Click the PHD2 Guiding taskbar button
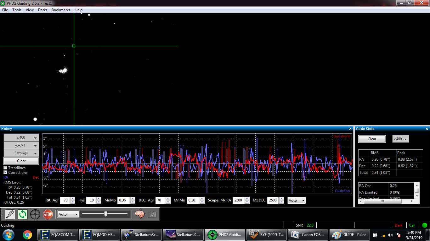 click(225, 234)
